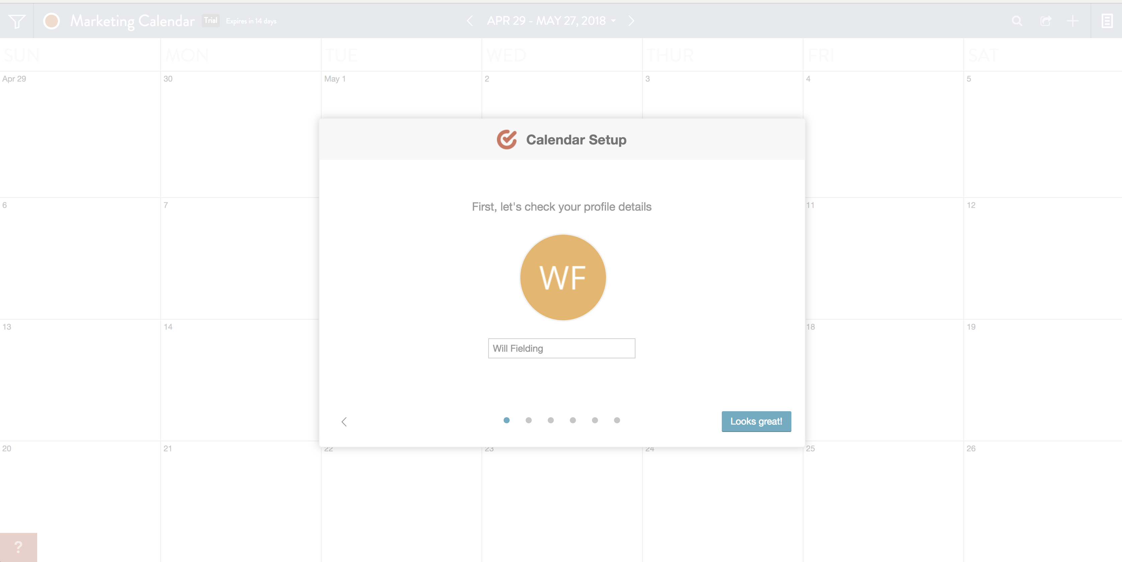Click the share calendar icon
1122x562 pixels.
pos(1045,21)
